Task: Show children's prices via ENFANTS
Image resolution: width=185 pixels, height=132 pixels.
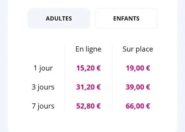Action: 126,18
